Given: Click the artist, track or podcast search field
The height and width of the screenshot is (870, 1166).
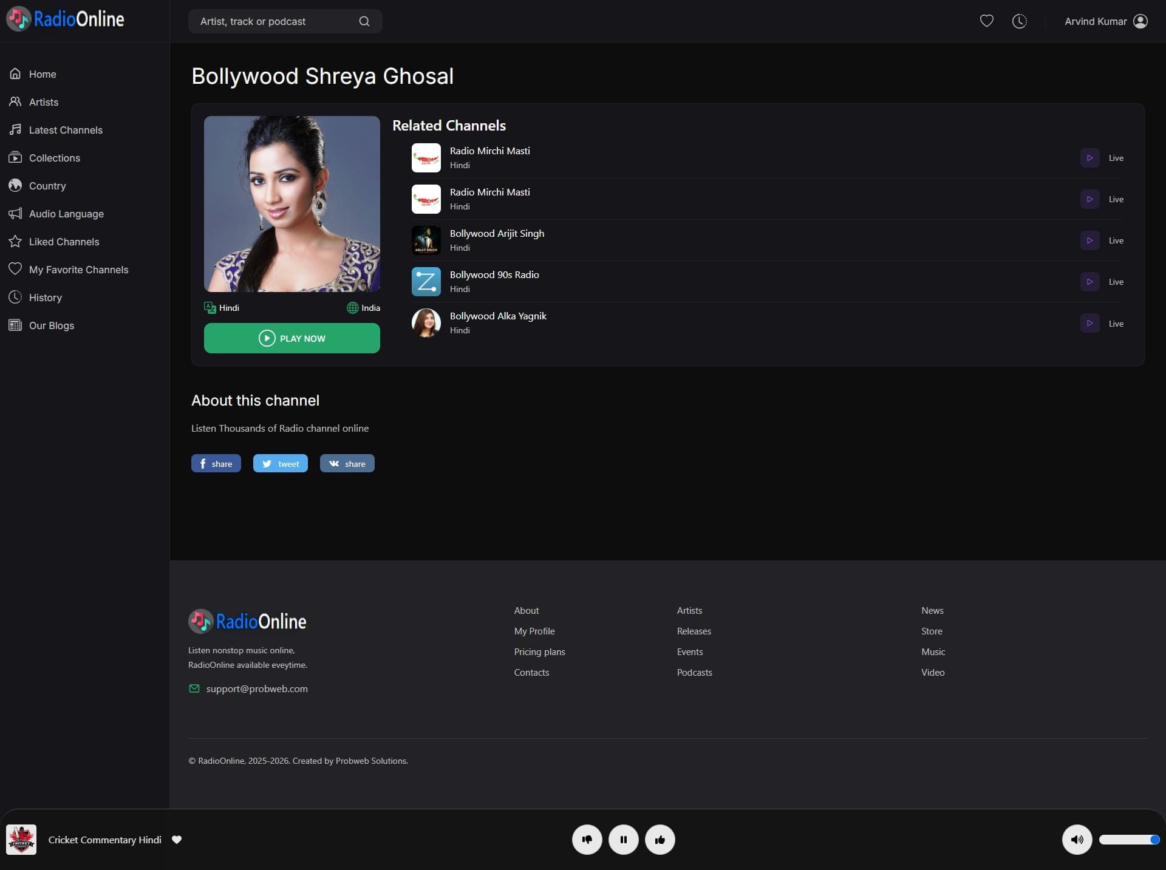Looking at the screenshot, I should point(273,21).
